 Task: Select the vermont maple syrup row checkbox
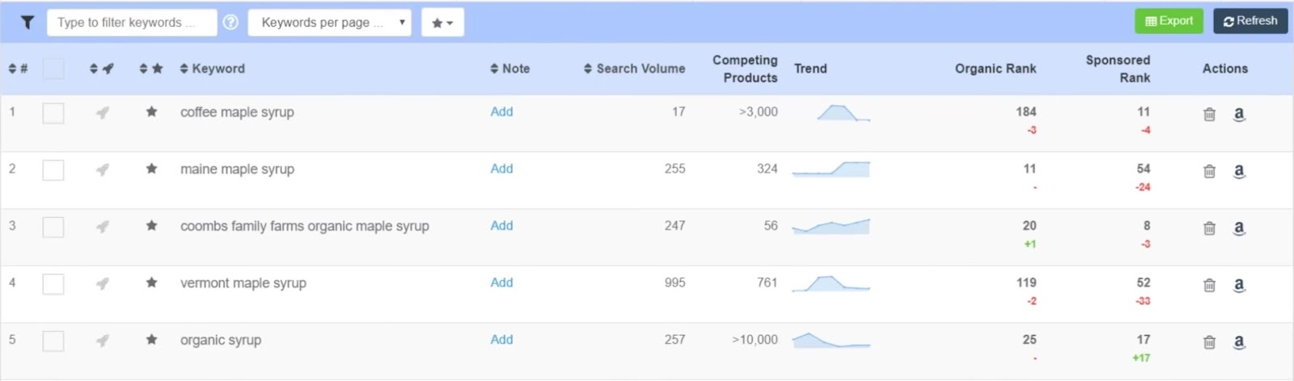pyautogui.click(x=53, y=284)
